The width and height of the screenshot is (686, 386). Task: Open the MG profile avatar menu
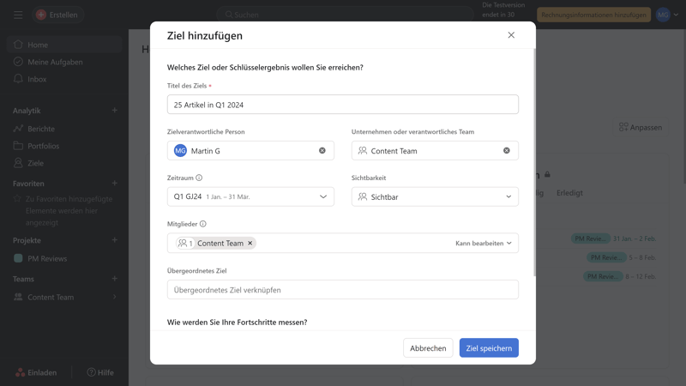point(663,15)
